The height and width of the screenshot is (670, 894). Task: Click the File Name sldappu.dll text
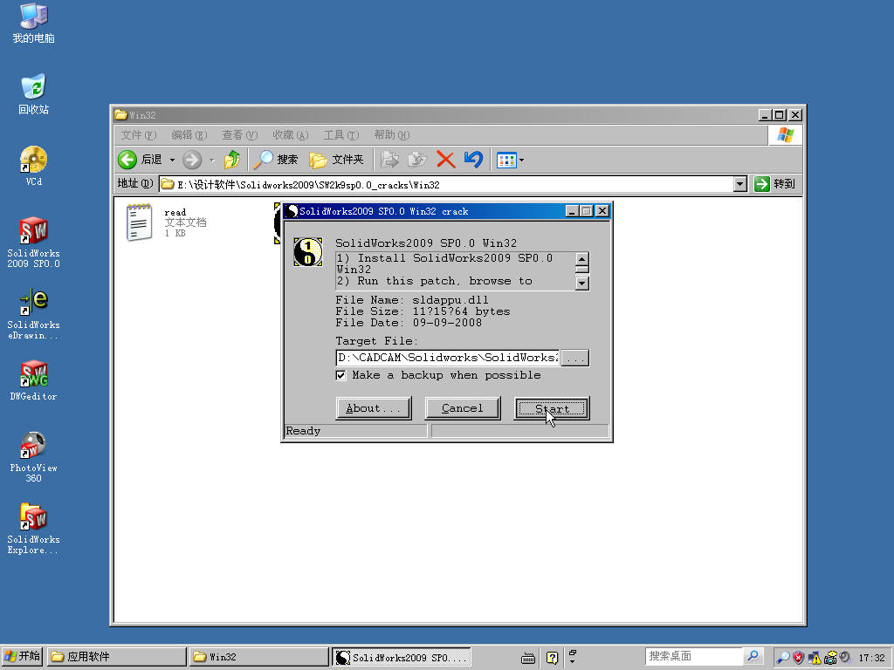(x=412, y=300)
